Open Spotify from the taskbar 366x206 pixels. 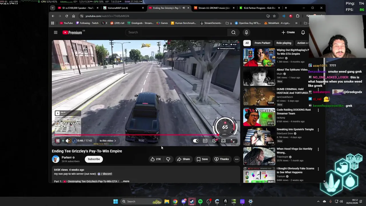200,201
